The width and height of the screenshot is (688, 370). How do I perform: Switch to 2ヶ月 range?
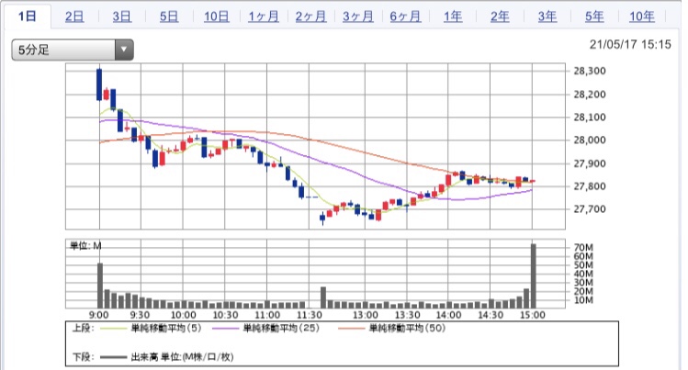[310, 17]
